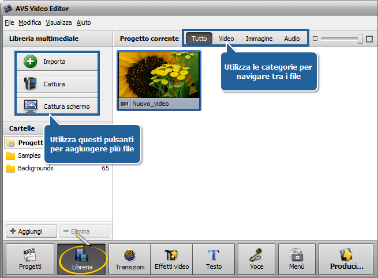Viewport: 378px width, 278px height.
Task: Click the green Importa plus icon
Action: pyautogui.click(x=31, y=62)
